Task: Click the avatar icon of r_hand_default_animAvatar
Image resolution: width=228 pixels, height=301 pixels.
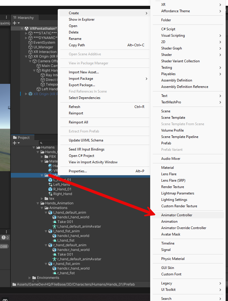Action: point(55,259)
